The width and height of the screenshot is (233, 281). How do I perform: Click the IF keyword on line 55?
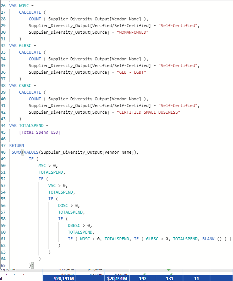(x=51, y=199)
